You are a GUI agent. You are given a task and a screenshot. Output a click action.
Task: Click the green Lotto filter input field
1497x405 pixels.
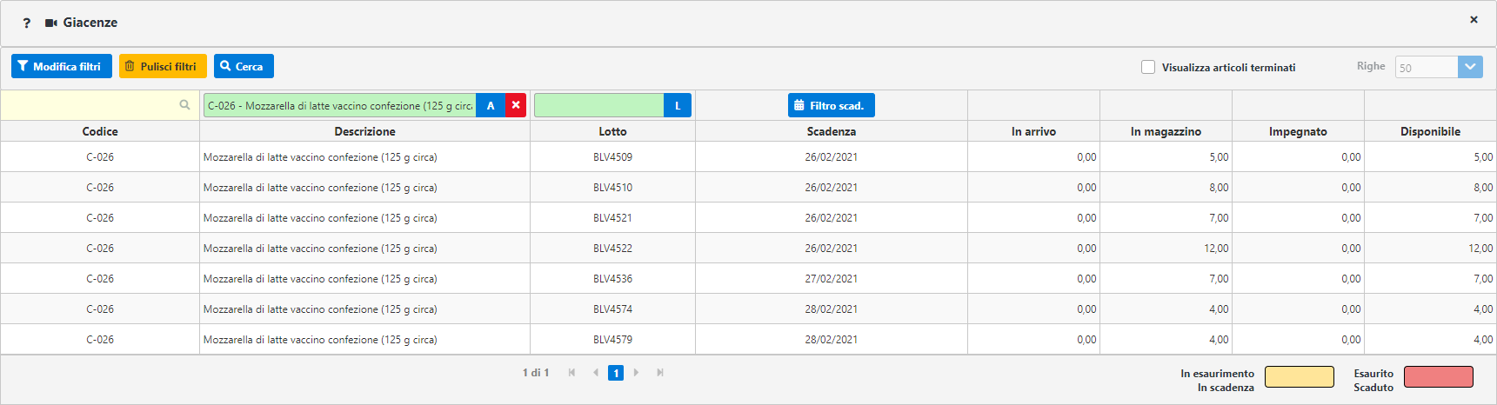pos(598,105)
